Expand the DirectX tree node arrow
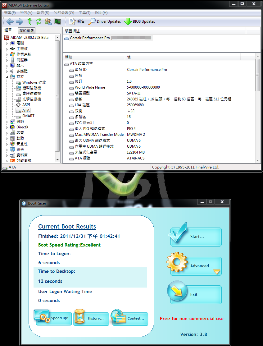 coord(7,127)
